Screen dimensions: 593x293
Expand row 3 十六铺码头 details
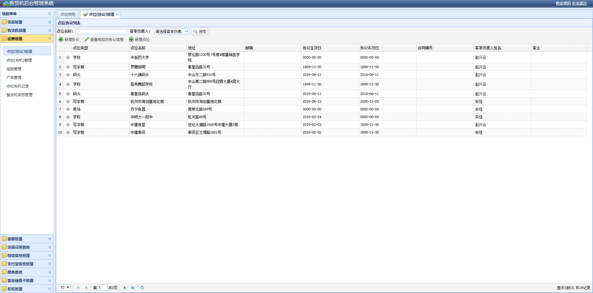point(68,75)
